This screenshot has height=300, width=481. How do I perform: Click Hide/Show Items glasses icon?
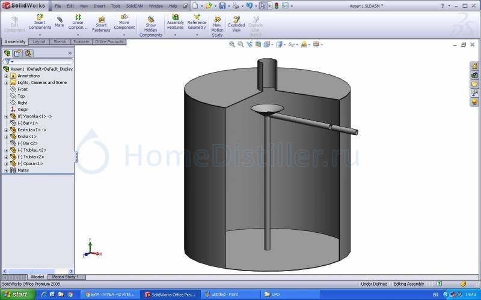click(291, 44)
